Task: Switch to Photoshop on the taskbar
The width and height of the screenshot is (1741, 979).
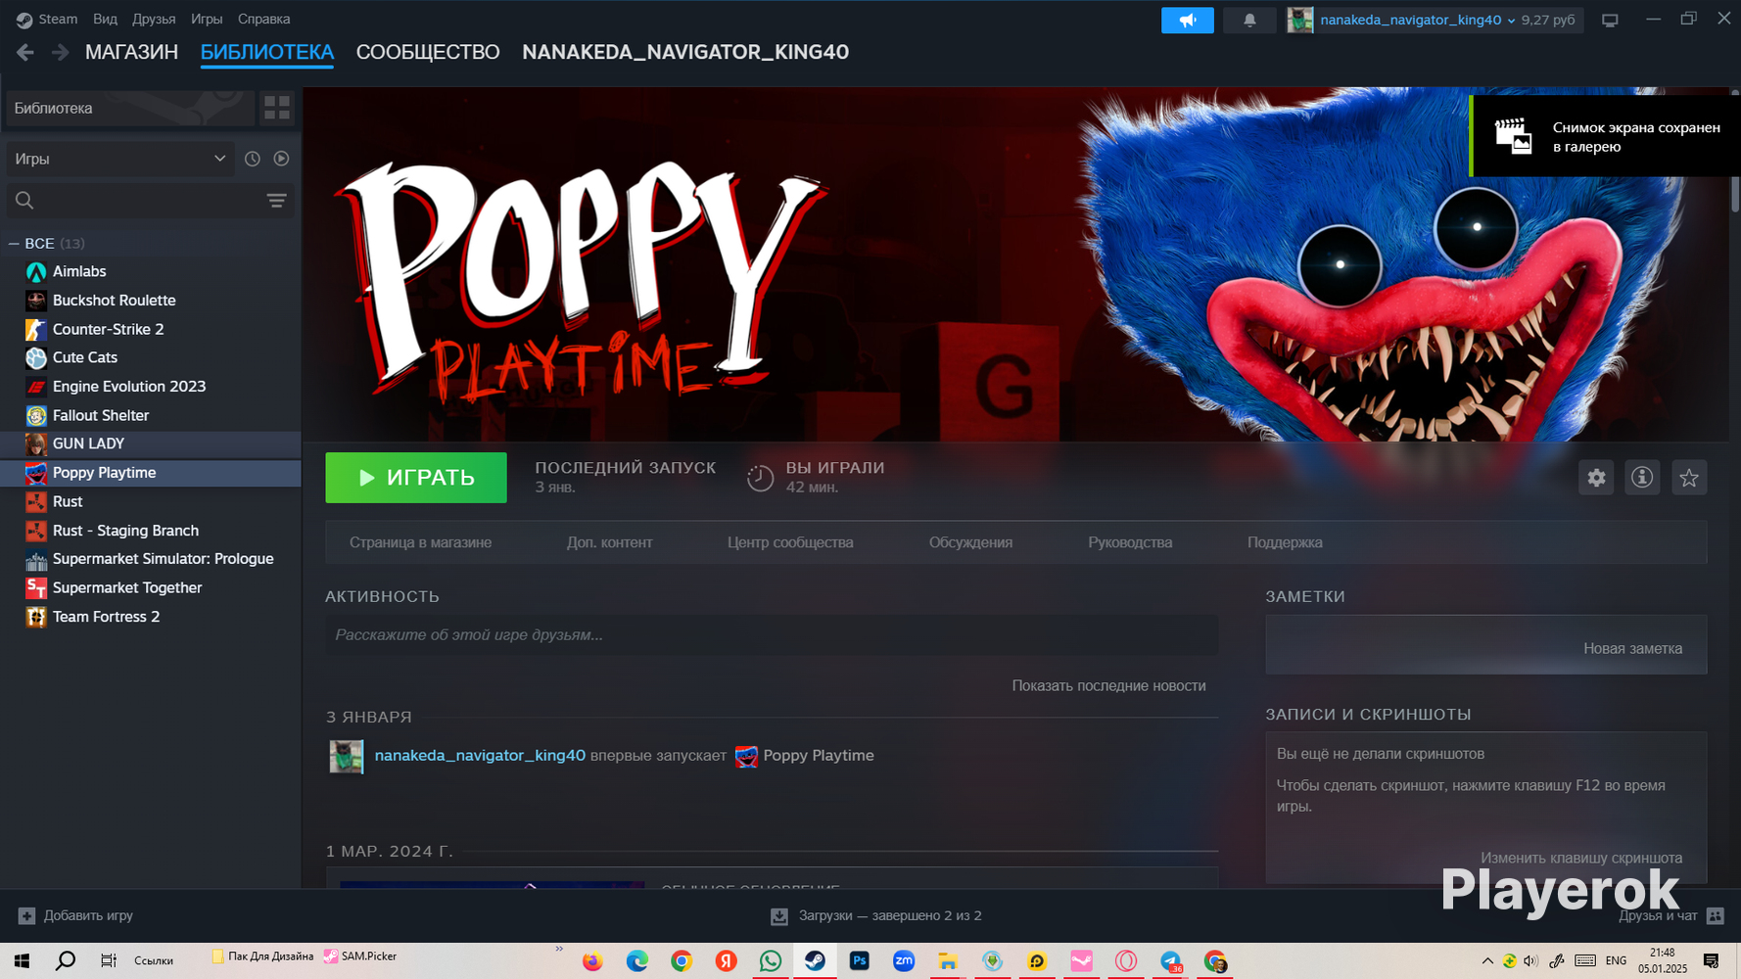Action: click(x=859, y=961)
